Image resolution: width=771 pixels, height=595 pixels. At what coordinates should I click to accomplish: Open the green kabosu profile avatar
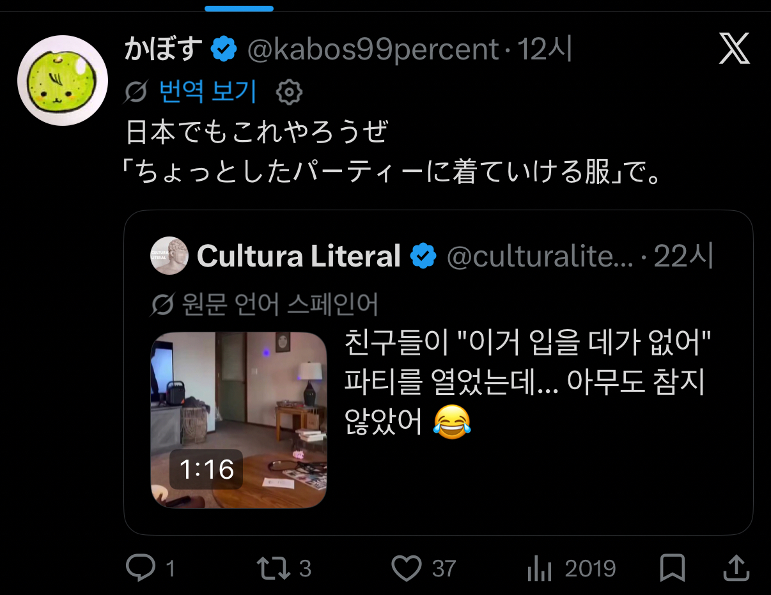[x=62, y=81]
